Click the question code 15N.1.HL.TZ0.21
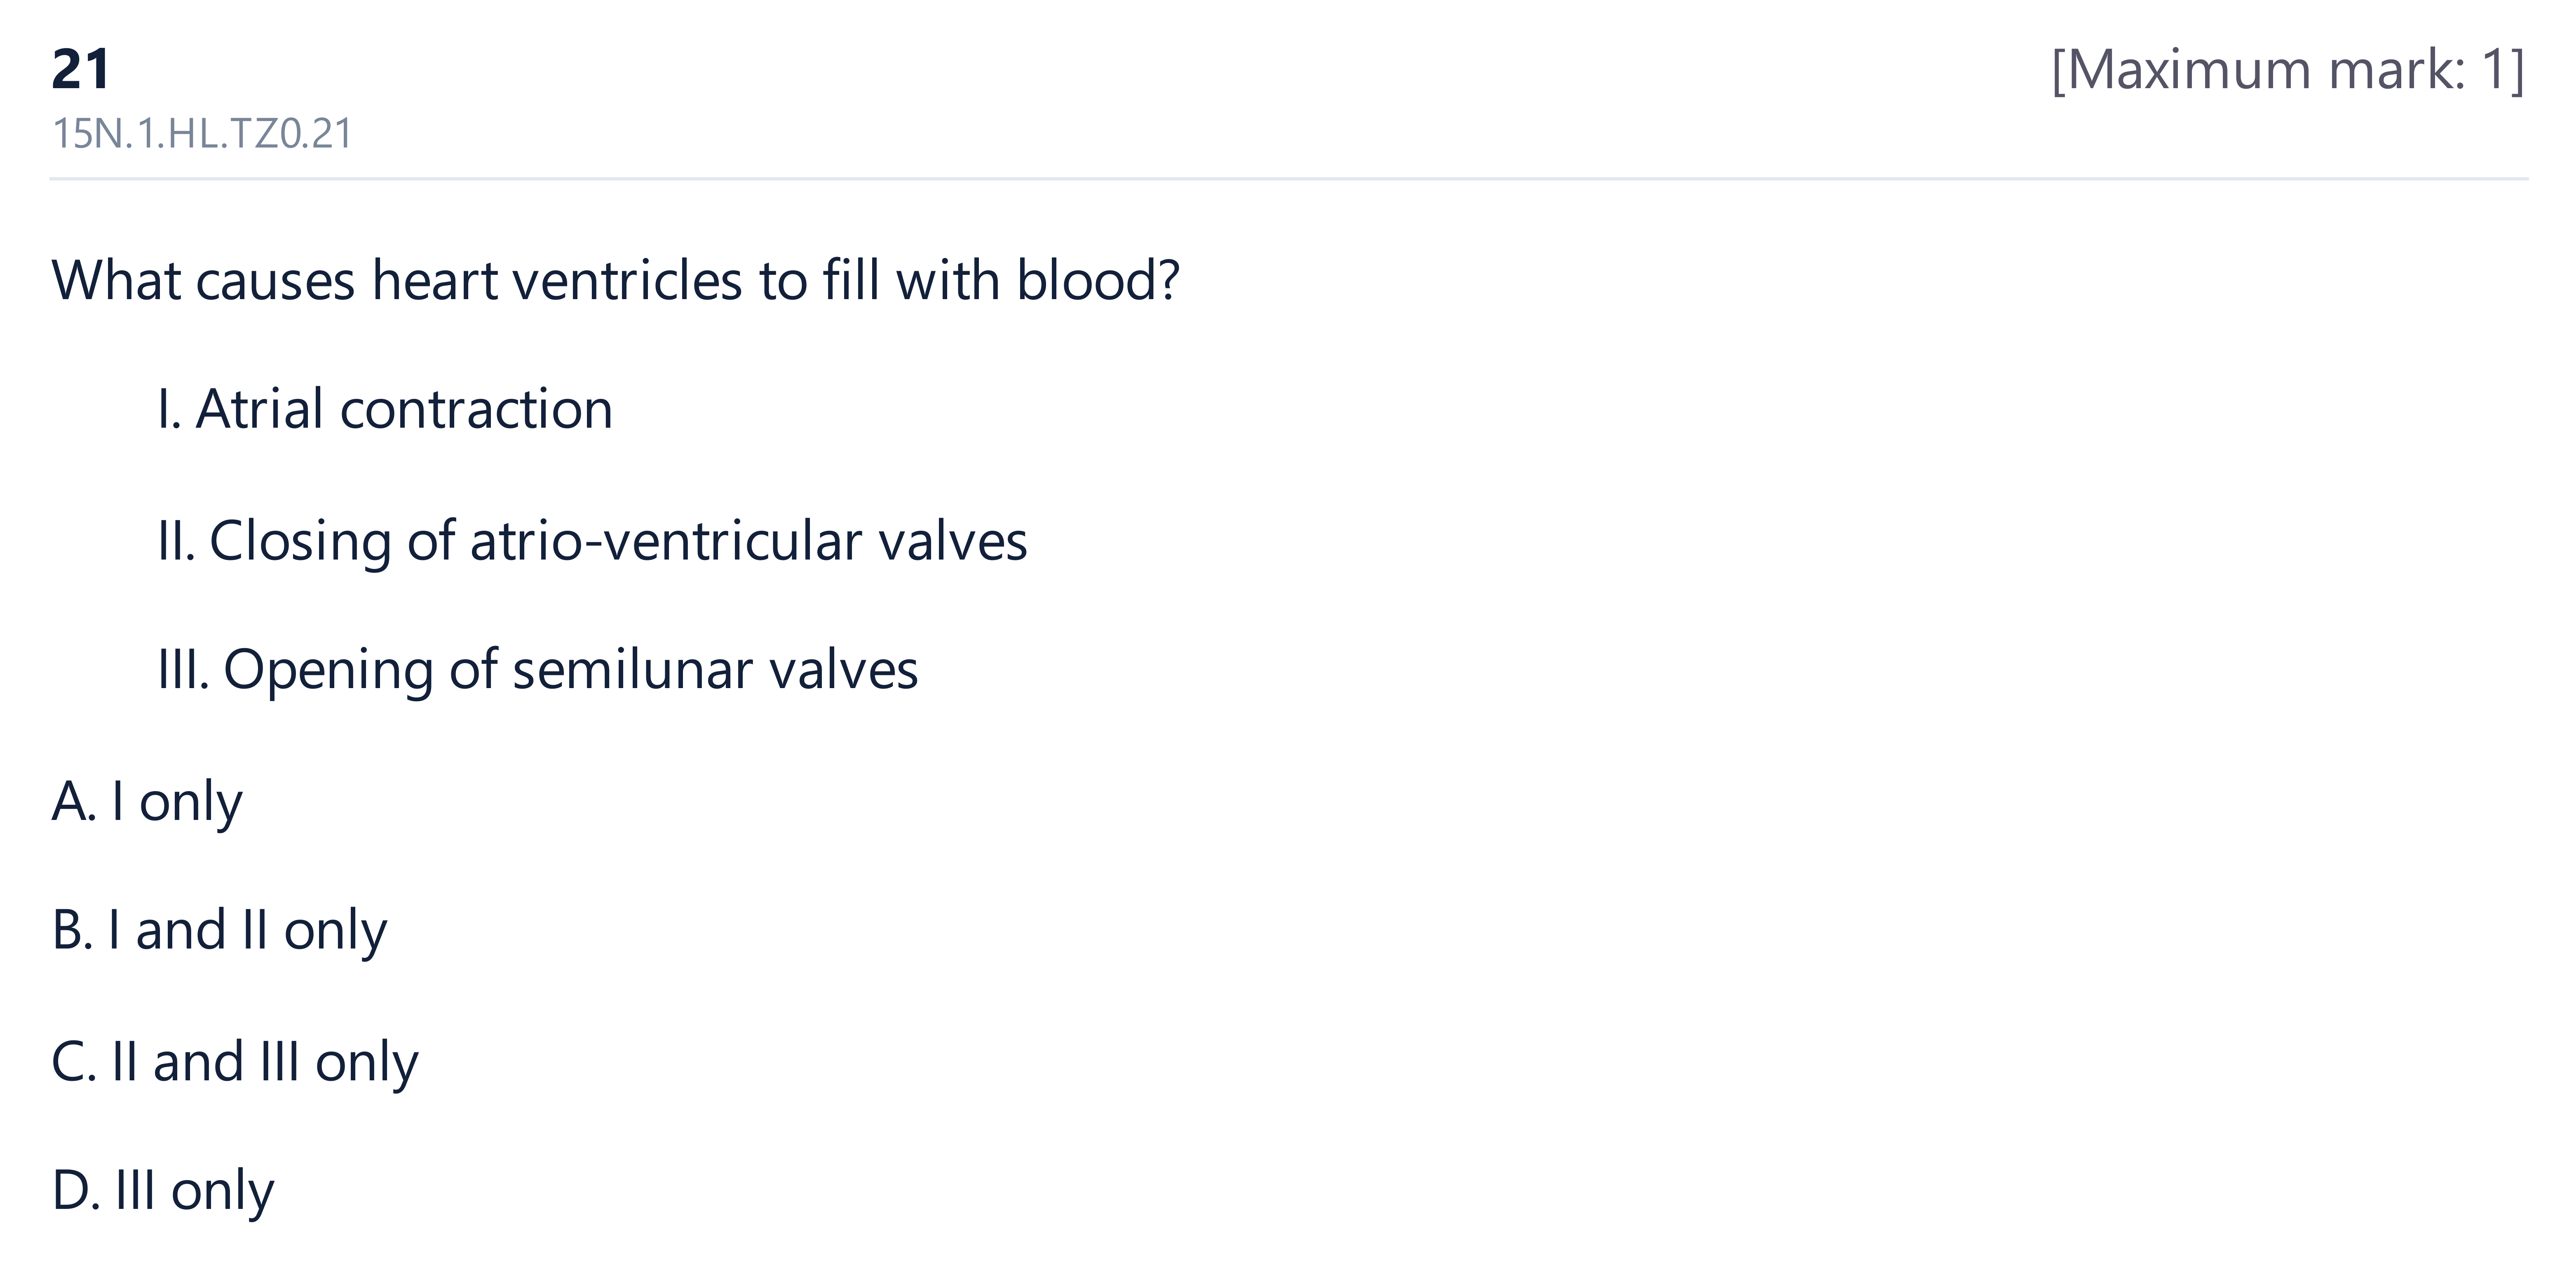Viewport: 2576px width, 1267px height. pyautogui.click(x=202, y=133)
